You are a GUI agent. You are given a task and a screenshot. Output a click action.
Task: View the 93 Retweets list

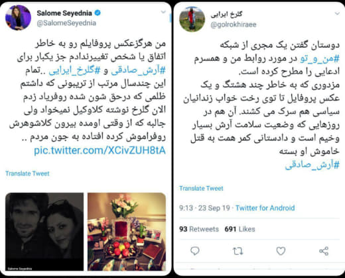199,229
